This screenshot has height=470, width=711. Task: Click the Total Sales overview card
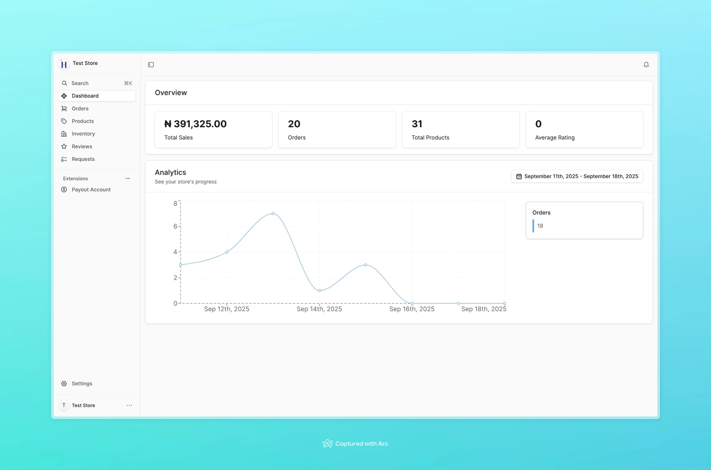coord(213,130)
